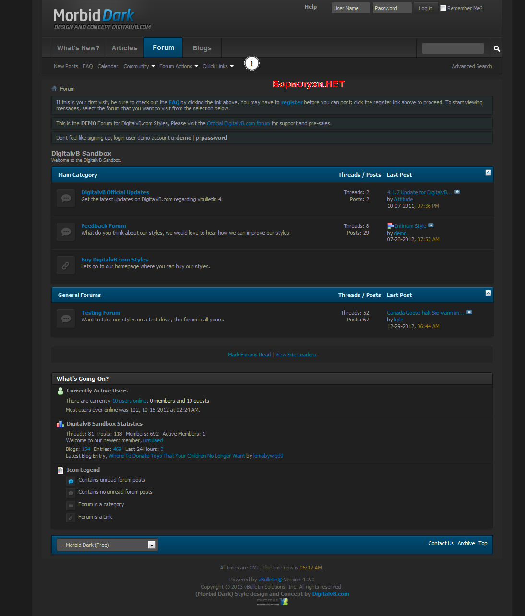Click the DigitalvB Sandbox Statistics chart icon
525x616 pixels.
[60, 424]
